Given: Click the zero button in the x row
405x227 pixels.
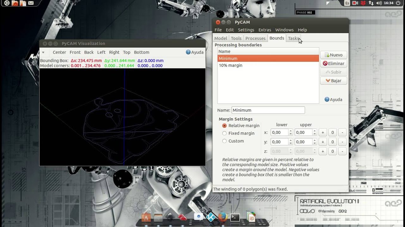Looking at the screenshot, I should (332, 132).
